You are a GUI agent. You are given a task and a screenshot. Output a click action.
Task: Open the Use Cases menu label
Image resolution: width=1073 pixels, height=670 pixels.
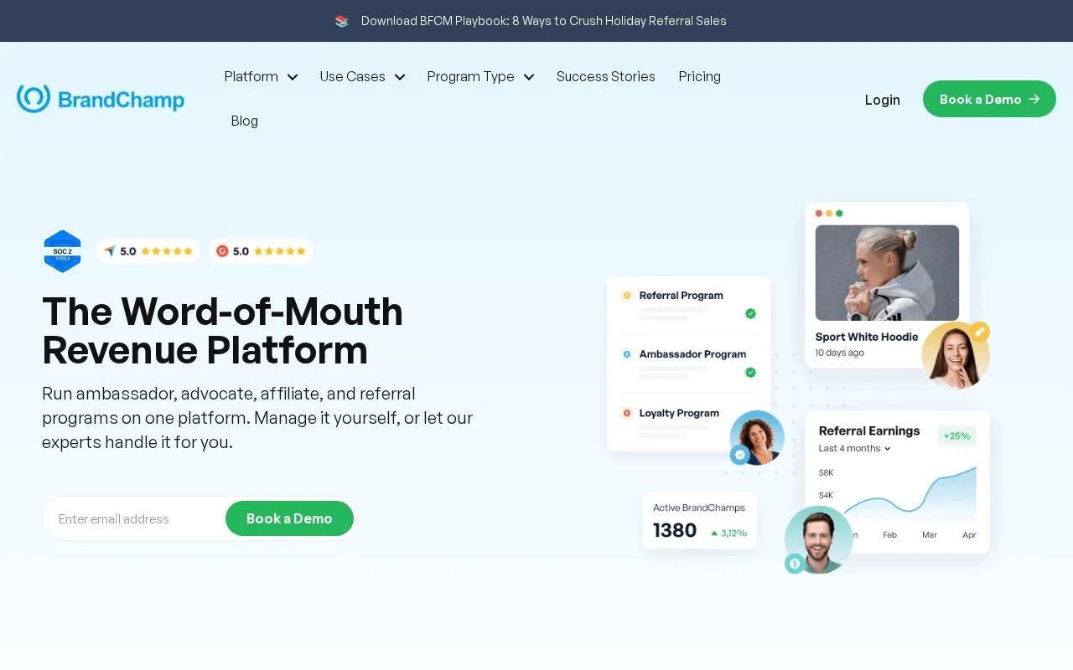tap(353, 76)
